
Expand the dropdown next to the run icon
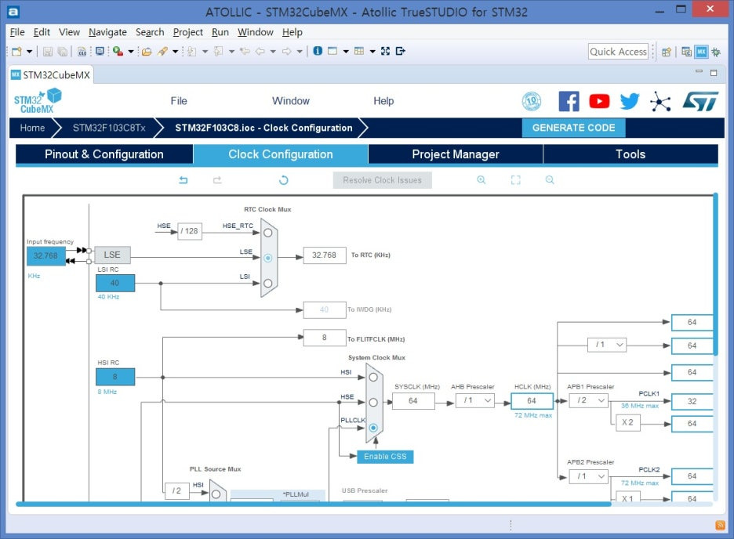click(131, 52)
